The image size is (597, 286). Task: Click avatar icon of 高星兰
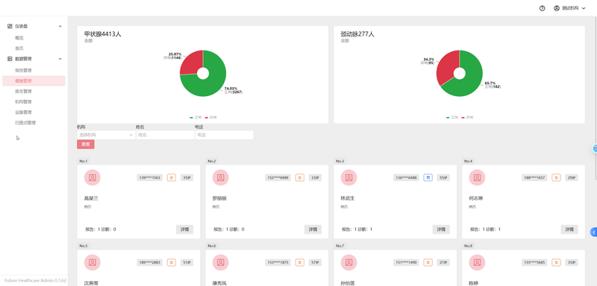pos(92,177)
